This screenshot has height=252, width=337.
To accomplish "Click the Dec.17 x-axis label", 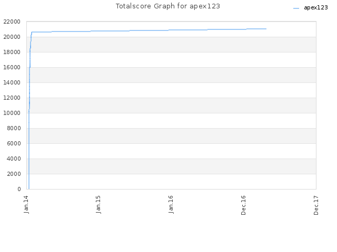I will point(316,205).
